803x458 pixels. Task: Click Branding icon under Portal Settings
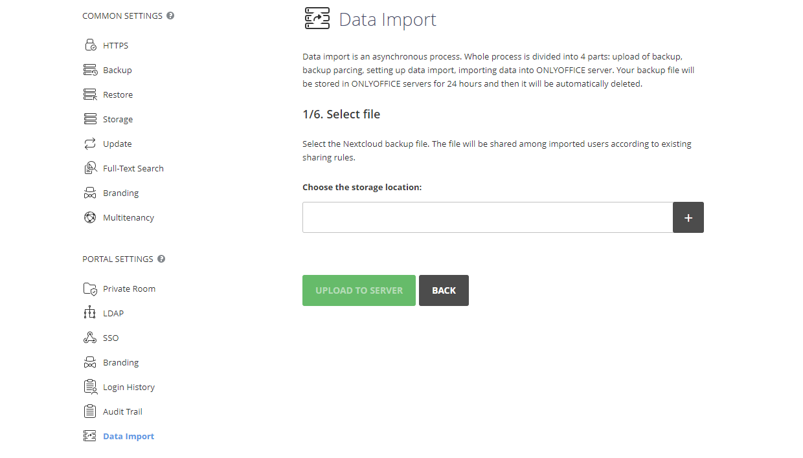pos(90,362)
